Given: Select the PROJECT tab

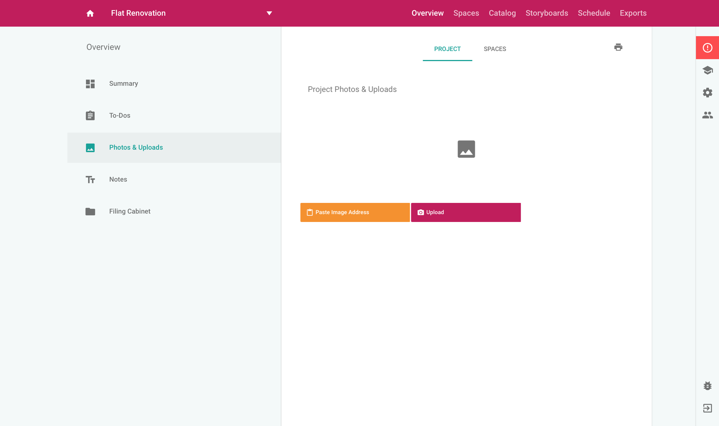Looking at the screenshot, I should [x=447, y=49].
